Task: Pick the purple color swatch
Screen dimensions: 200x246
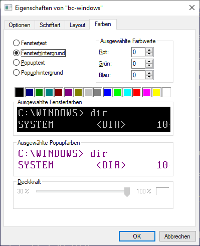Action: tap(69, 92)
